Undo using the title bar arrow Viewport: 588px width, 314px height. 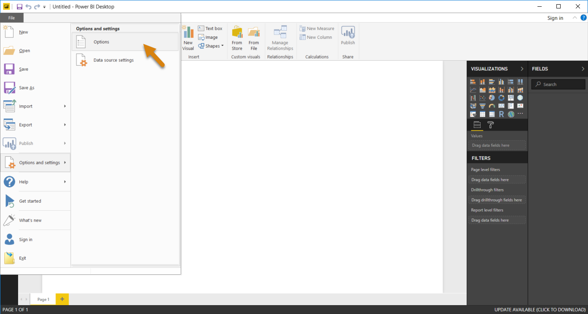click(x=28, y=7)
